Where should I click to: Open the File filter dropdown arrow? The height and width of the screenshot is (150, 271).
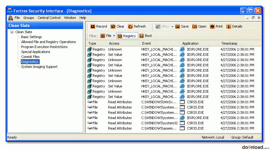click(x=114, y=36)
